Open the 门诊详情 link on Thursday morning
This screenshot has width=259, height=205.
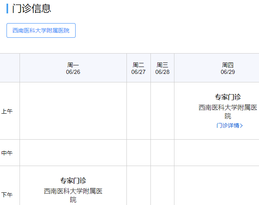click(x=228, y=125)
